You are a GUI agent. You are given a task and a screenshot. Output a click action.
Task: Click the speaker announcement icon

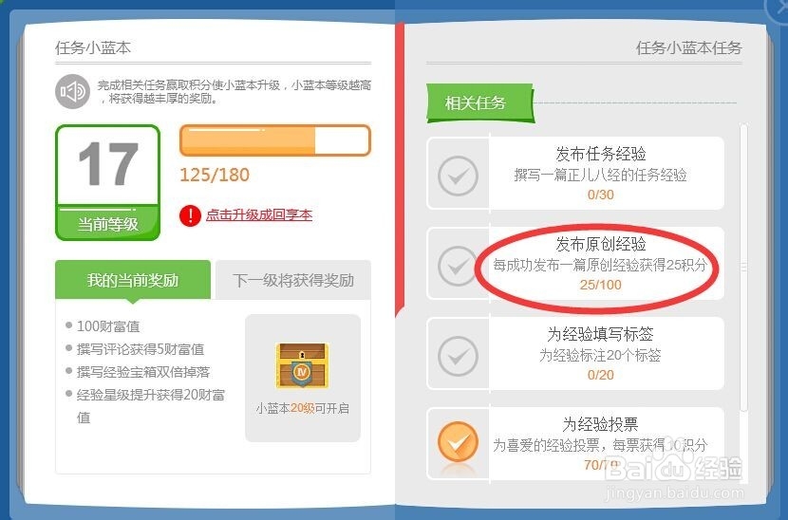click(x=72, y=91)
